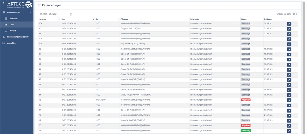Click the Beantragt badge of reservation 109
This screenshot has width=305, height=134.
point(246,23)
